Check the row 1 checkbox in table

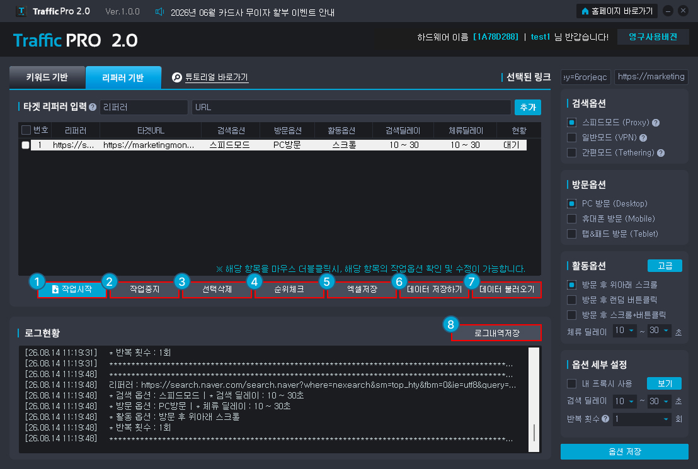point(25,145)
